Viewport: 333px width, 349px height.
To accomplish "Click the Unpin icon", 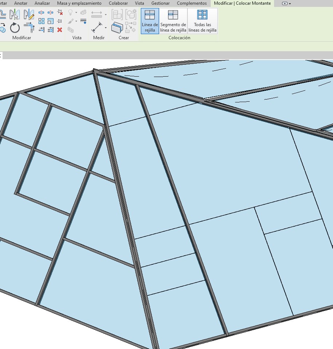I will pyautogui.click(x=60, y=12).
